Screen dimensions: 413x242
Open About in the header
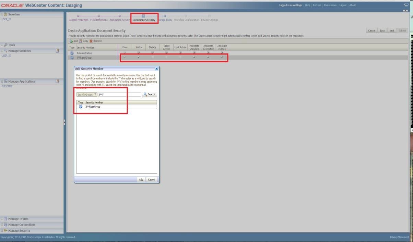point(353,5)
